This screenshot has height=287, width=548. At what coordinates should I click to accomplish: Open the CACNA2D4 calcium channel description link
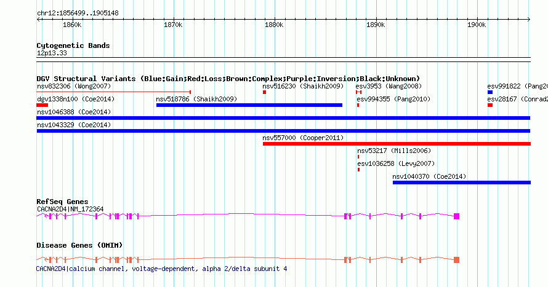(161, 269)
